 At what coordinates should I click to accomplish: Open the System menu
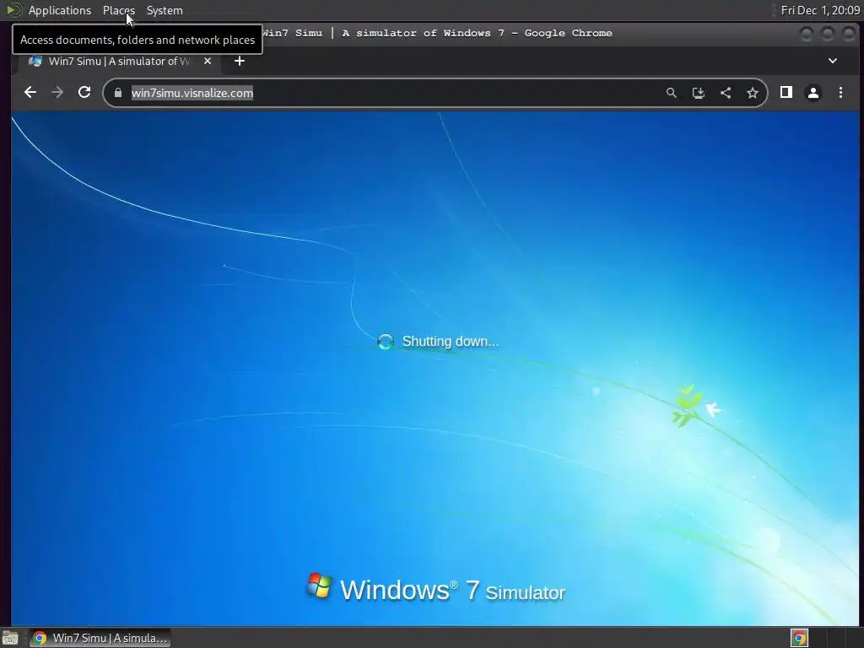(165, 10)
